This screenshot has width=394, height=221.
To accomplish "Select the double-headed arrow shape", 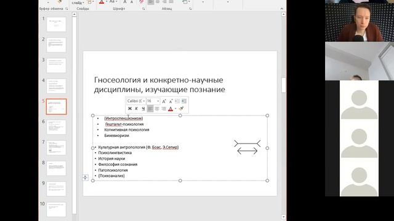I will 247,151.
